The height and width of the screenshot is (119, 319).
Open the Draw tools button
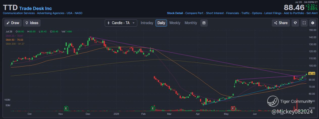click(x=13, y=23)
